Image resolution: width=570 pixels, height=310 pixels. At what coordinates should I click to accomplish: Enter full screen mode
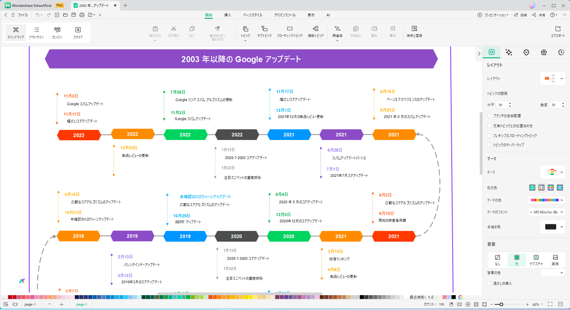550,304
